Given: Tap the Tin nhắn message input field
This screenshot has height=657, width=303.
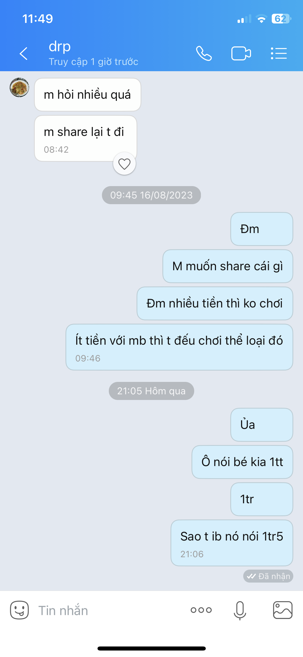Looking at the screenshot, I should (108, 611).
